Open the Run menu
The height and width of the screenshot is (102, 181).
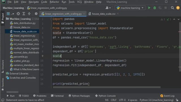point(64,2)
